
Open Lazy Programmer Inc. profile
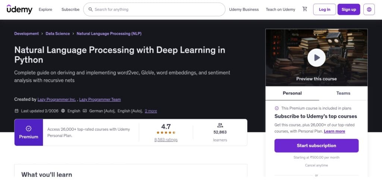(x=57, y=99)
